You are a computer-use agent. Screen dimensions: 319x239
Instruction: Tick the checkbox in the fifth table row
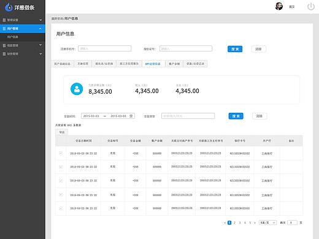pyautogui.click(x=61, y=208)
